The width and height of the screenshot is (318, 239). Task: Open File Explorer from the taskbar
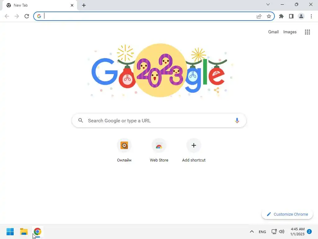pyautogui.click(x=24, y=232)
